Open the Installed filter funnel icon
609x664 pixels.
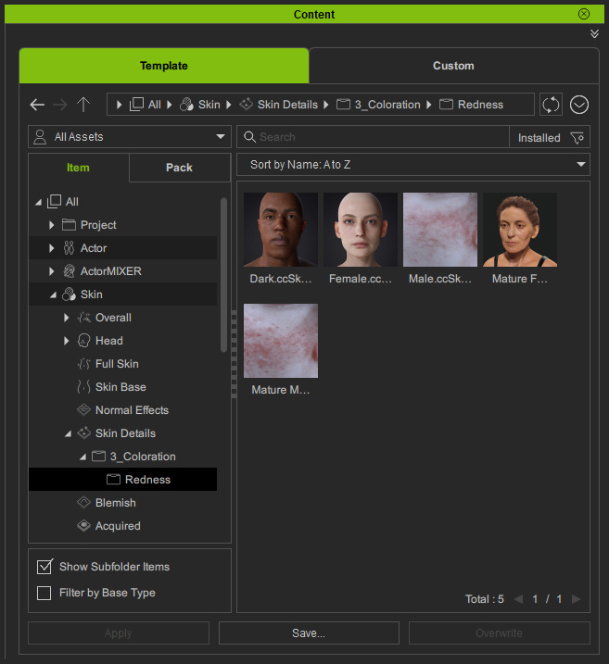coord(577,137)
